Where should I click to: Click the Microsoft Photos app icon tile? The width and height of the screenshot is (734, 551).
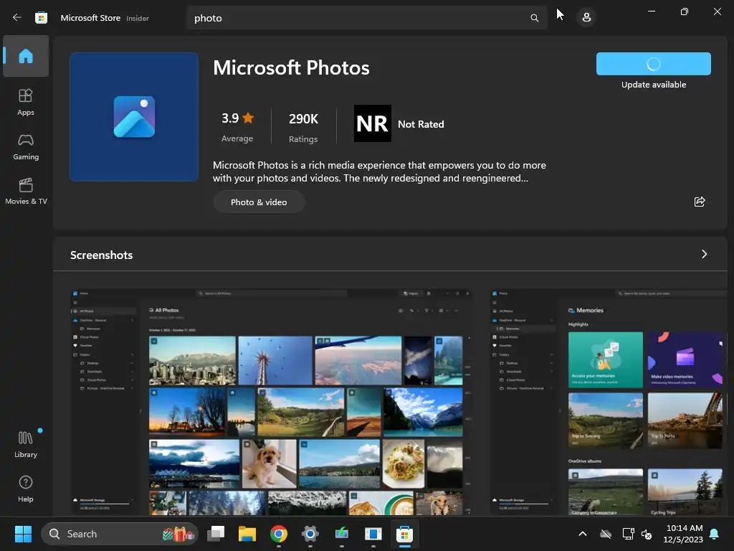pyautogui.click(x=134, y=117)
